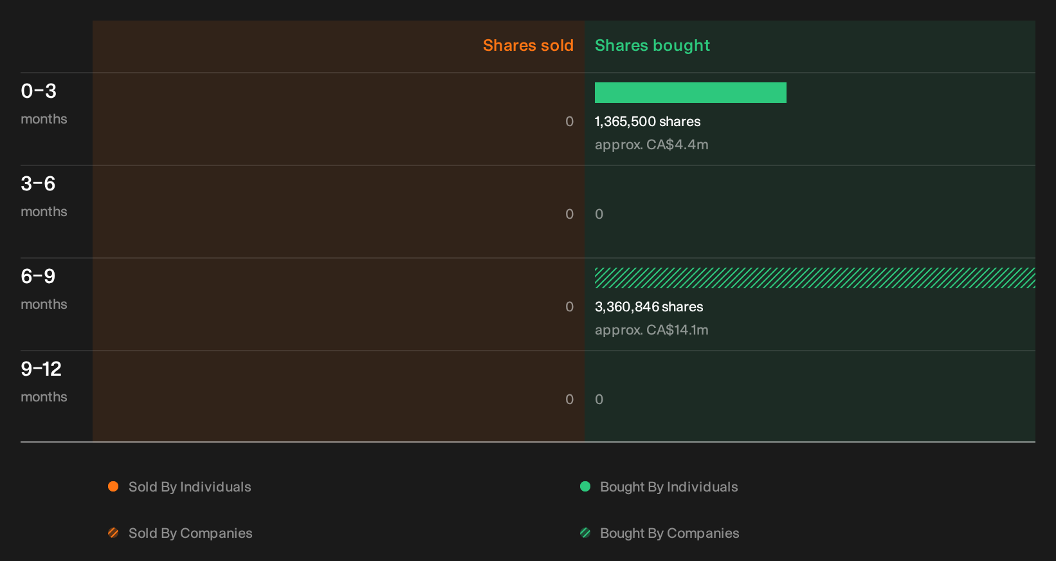Screen dimensions: 1056x561
Task: Select the Bought By Companies legend label
Action: pyautogui.click(x=669, y=533)
